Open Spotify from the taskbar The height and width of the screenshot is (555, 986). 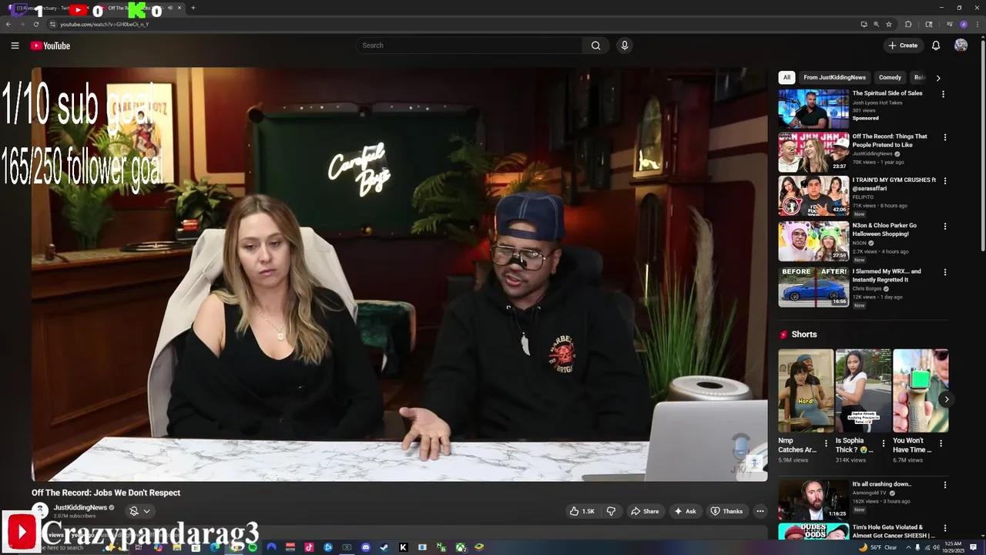252,547
